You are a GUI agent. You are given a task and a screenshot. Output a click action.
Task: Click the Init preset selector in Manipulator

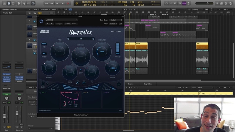[x=80, y=39]
